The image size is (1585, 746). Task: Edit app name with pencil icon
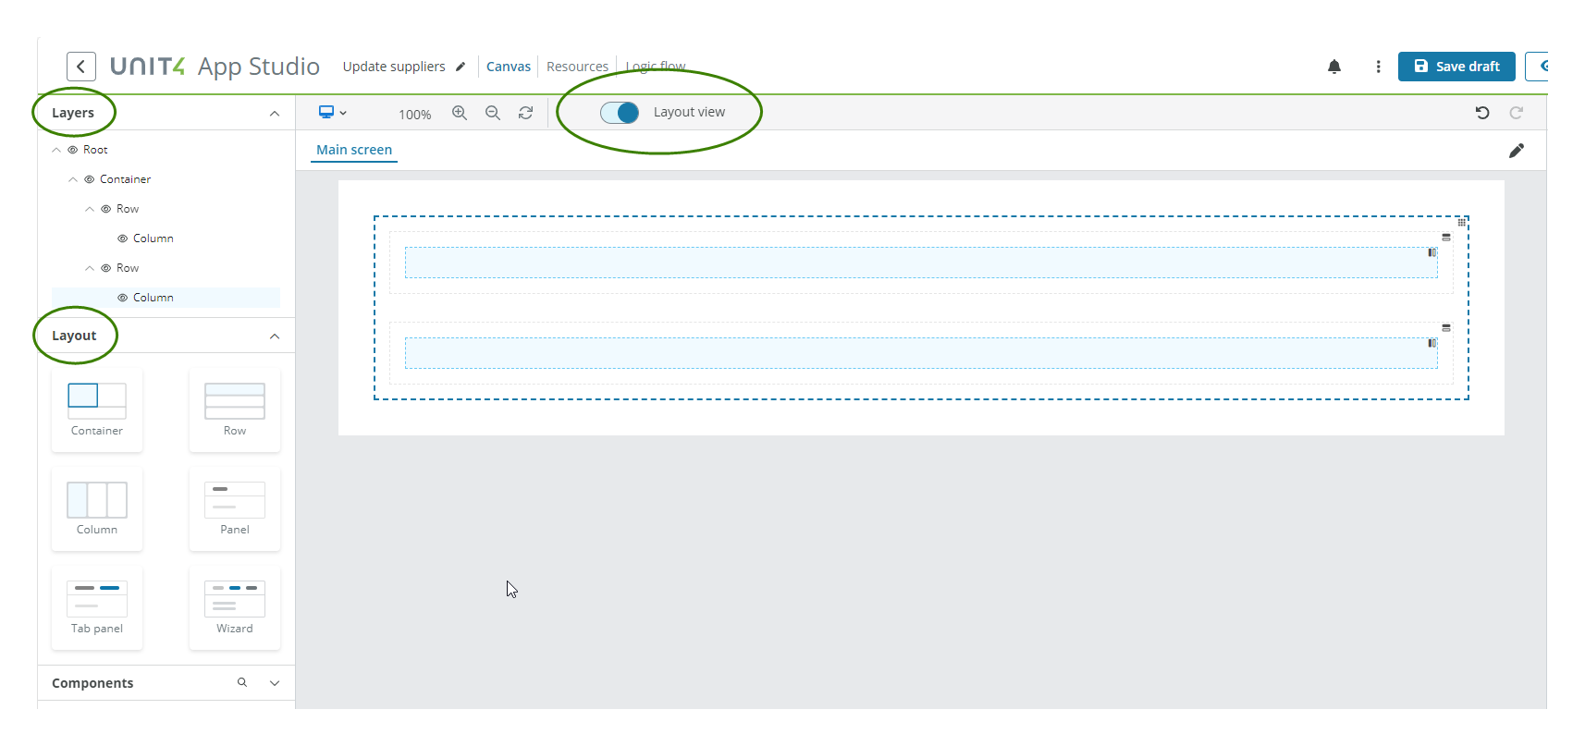coord(461,67)
